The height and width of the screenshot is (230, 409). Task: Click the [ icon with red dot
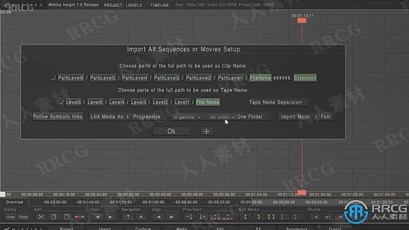tap(284, 217)
